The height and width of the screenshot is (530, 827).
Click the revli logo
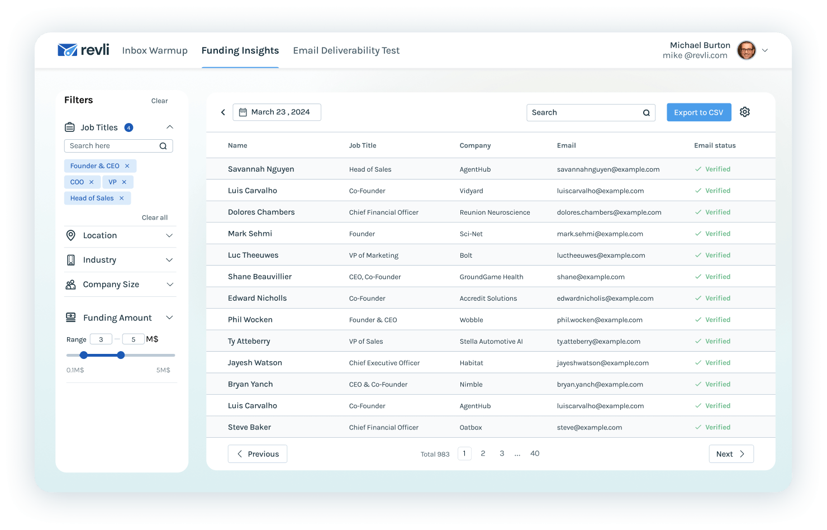[x=83, y=50]
